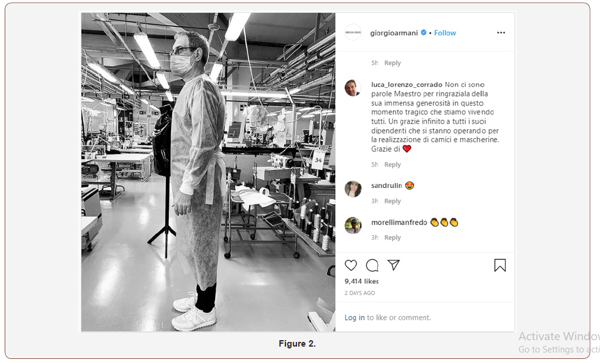Image resolution: width=600 pixels, height=363 pixels.
Task: Click the black and white post photo
Action: pos(208,172)
